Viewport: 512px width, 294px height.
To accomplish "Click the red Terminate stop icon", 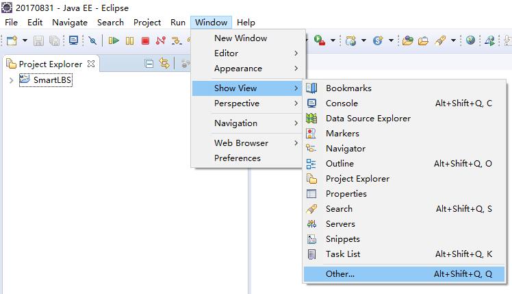I will [145, 41].
